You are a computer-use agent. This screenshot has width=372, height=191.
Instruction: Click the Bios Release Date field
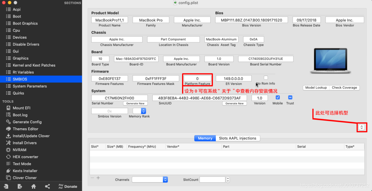tap(307, 20)
